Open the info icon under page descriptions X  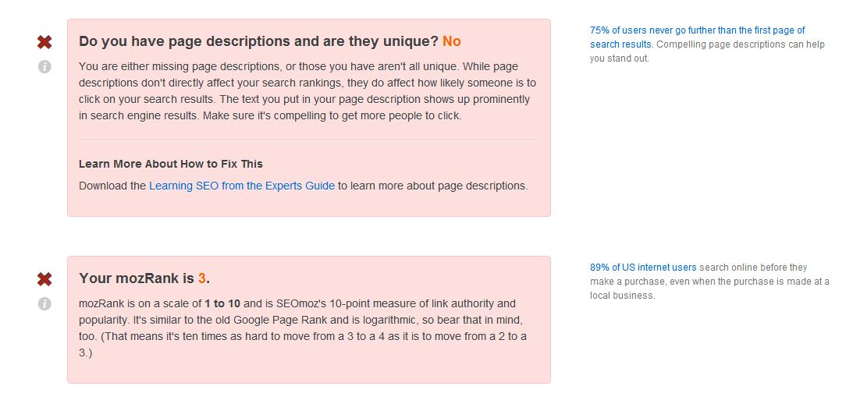click(44, 67)
